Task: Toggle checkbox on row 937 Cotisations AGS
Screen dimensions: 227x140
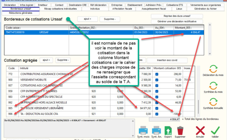Action: 157,85
